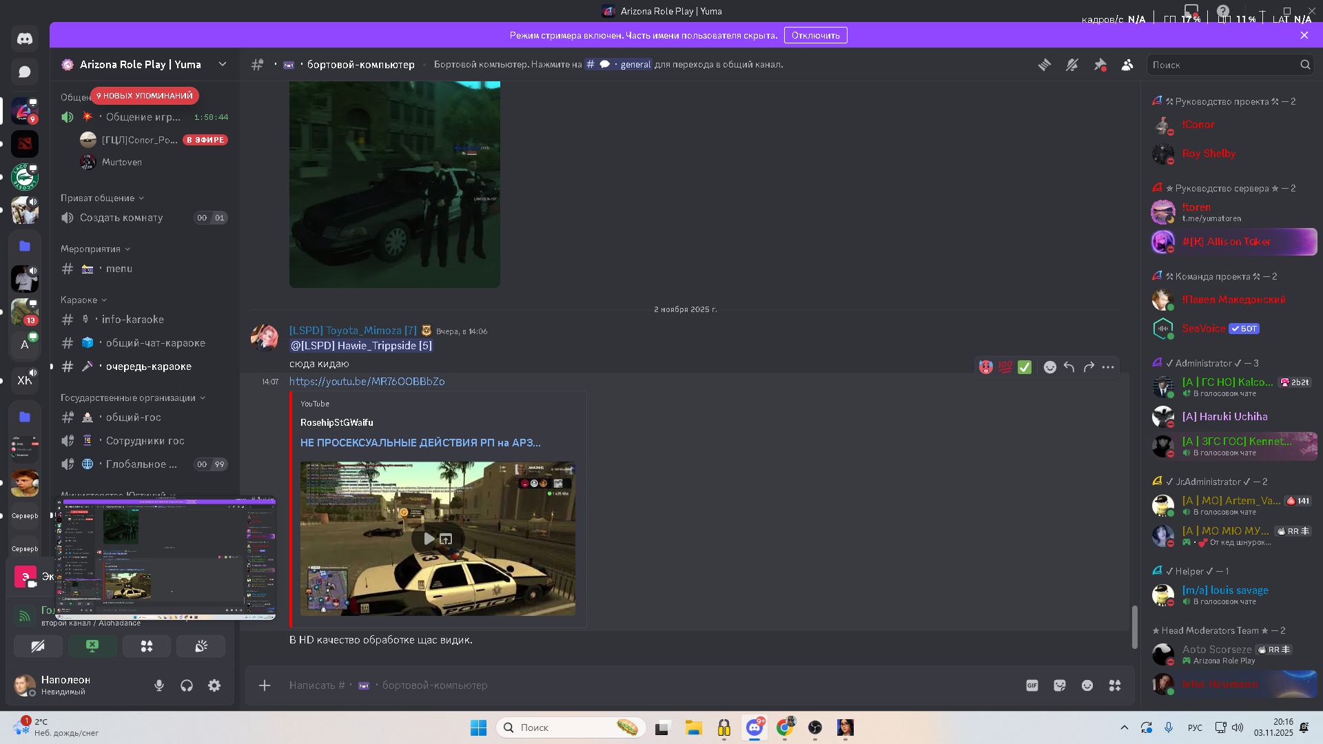Open notification settings bell icon

tap(1072, 65)
